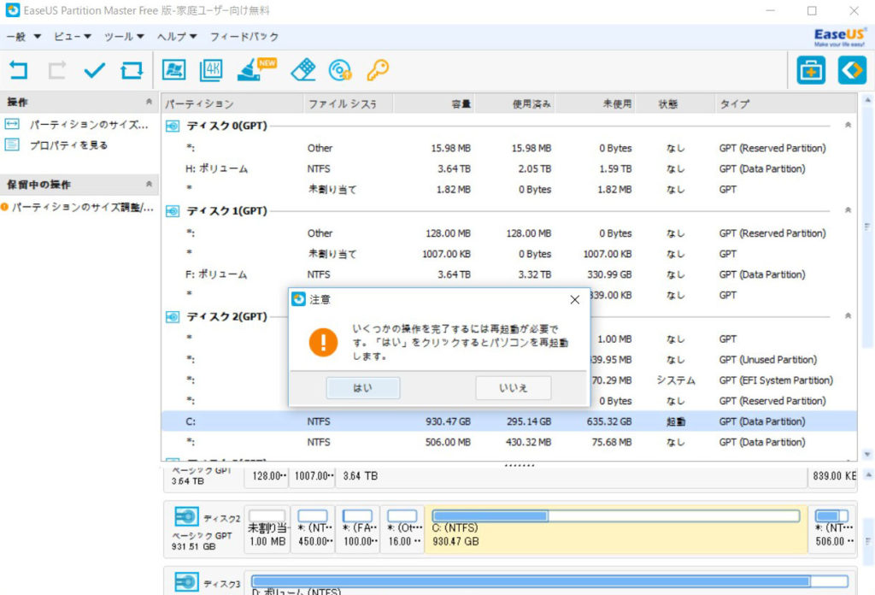This screenshot has width=875, height=595.
Task: Open the ビュー menu dropdown
Action: coord(73,36)
